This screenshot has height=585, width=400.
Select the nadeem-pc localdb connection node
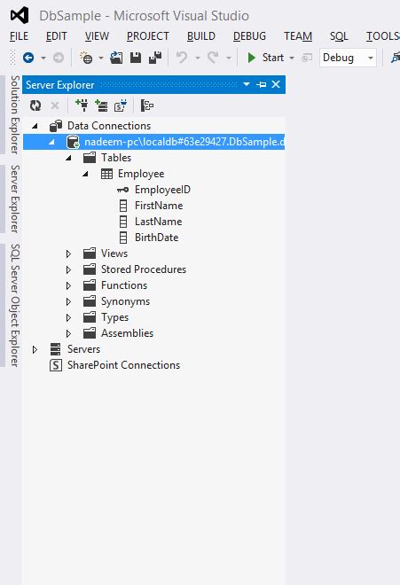tap(153, 142)
